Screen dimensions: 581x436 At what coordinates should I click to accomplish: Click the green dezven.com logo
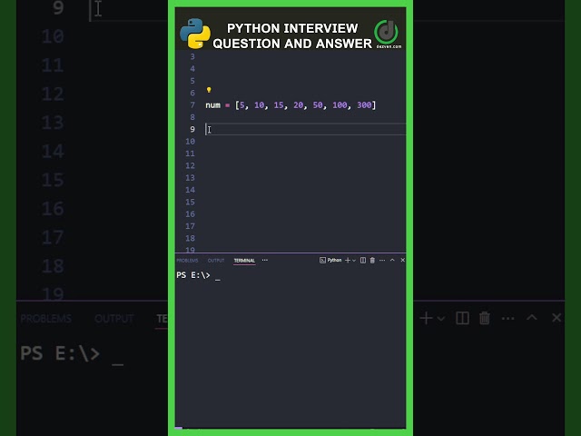(387, 33)
